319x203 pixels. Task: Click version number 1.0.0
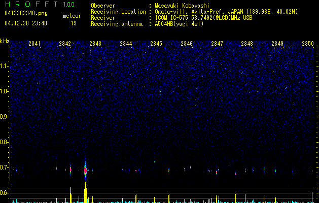tap(69, 4)
